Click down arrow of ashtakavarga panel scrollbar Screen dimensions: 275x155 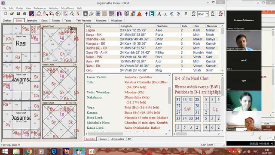click(223, 130)
